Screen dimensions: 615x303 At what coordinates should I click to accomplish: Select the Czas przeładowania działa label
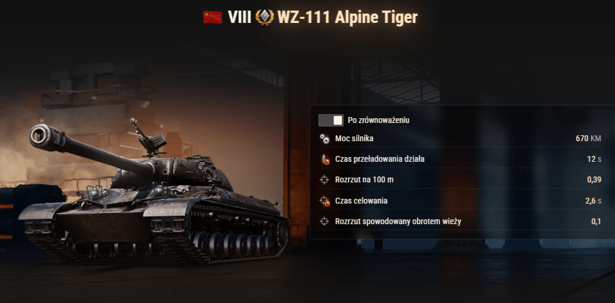380,159
